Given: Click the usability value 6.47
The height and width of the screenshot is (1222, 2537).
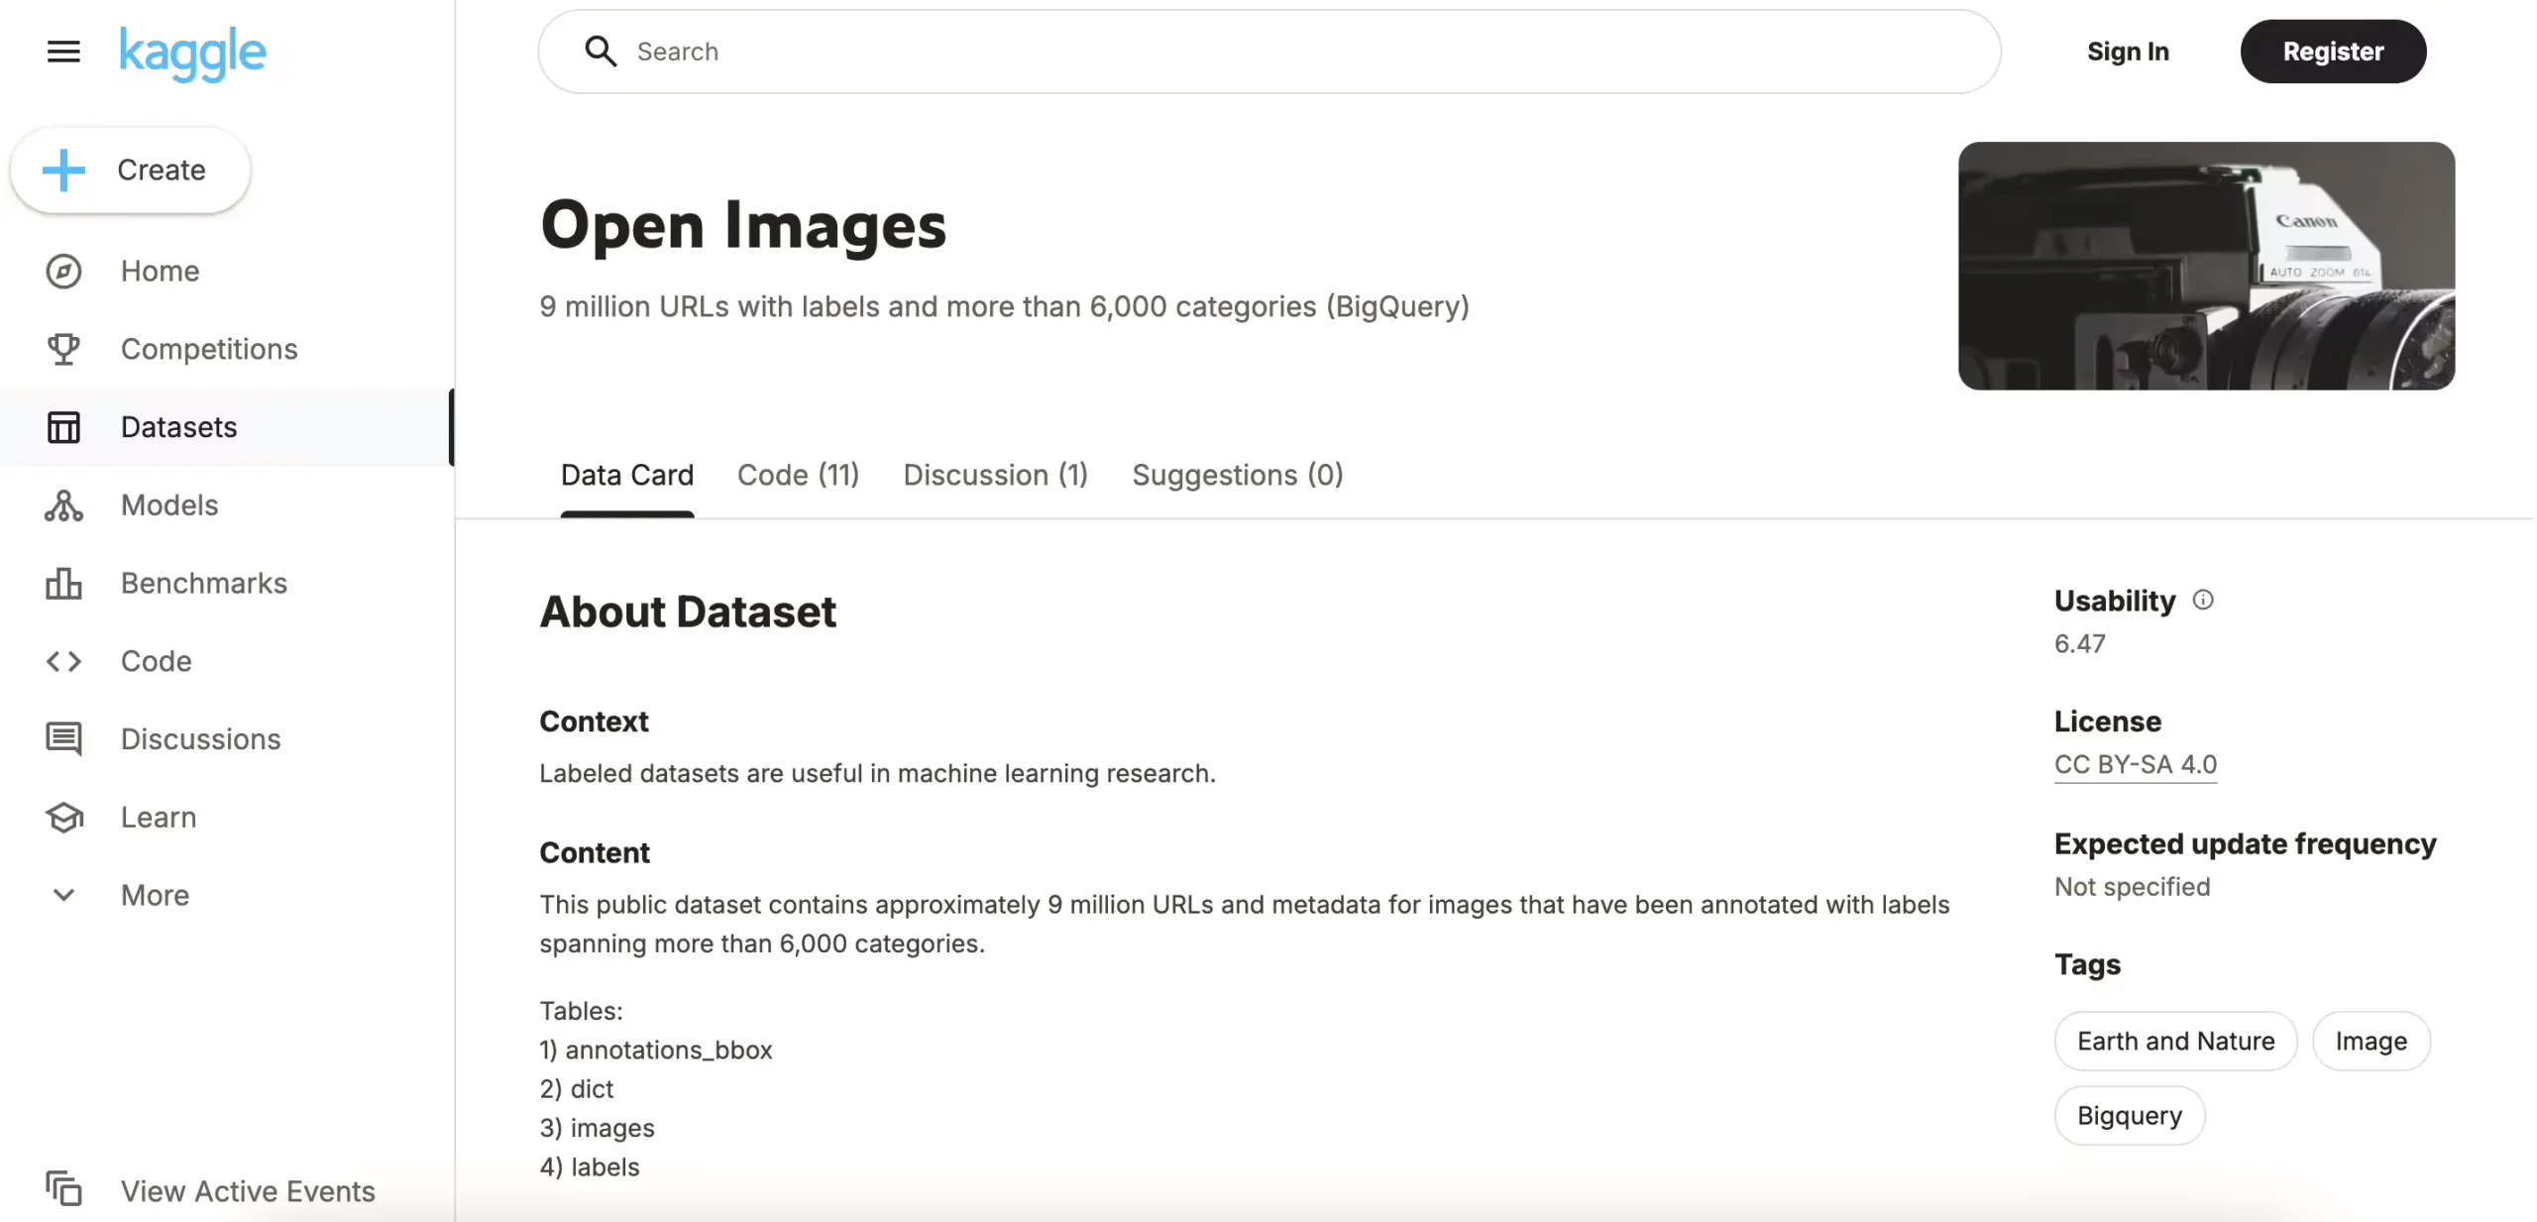Looking at the screenshot, I should tap(2078, 643).
